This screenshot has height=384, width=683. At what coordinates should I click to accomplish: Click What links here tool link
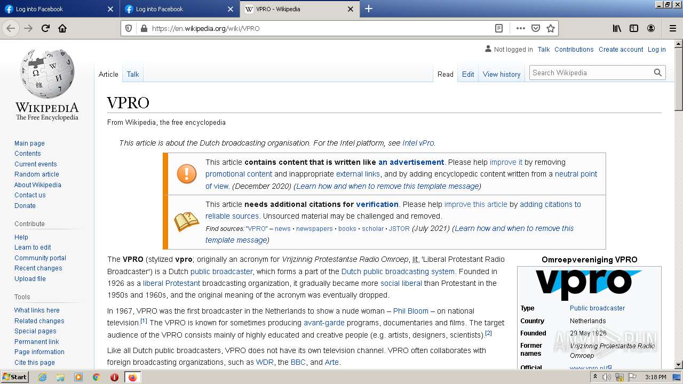(37, 310)
